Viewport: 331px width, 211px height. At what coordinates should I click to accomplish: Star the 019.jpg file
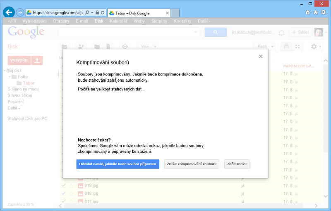tap(71, 185)
